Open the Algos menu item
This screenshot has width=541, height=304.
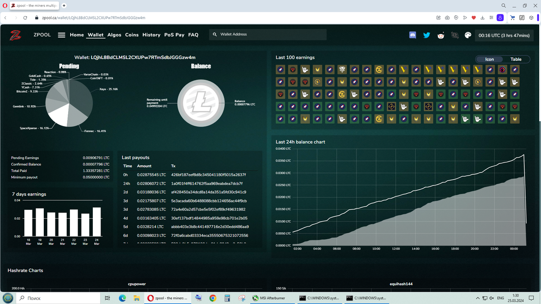pos(115,35)
